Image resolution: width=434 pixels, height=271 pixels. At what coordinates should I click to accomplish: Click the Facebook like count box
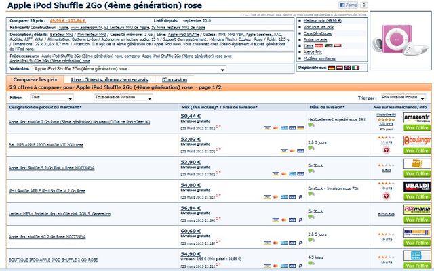364,5
